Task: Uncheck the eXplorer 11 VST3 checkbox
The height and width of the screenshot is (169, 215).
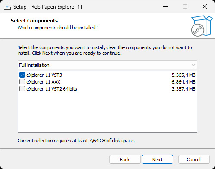Action: pos(22,75)
